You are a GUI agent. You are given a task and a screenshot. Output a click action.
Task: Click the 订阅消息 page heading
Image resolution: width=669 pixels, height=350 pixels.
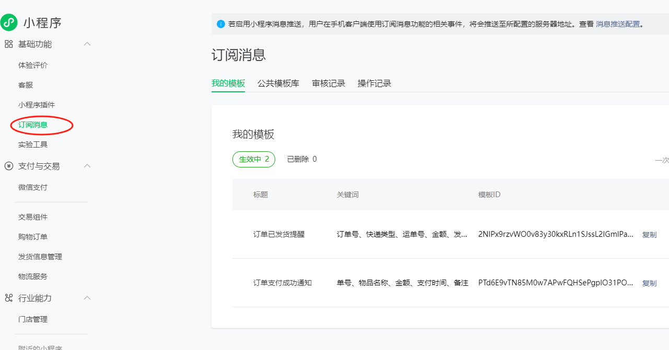point(239,55)
